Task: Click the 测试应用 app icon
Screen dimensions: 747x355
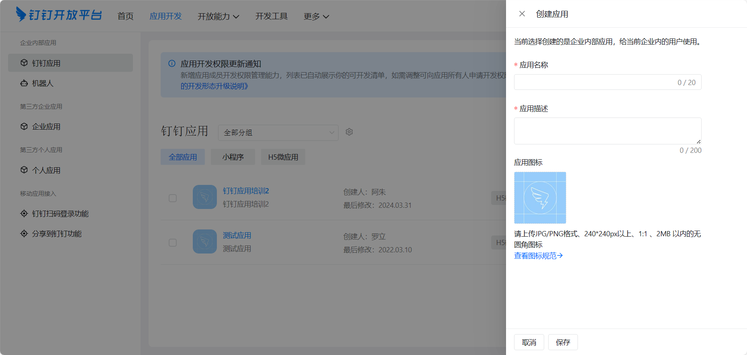Action: 205,241
